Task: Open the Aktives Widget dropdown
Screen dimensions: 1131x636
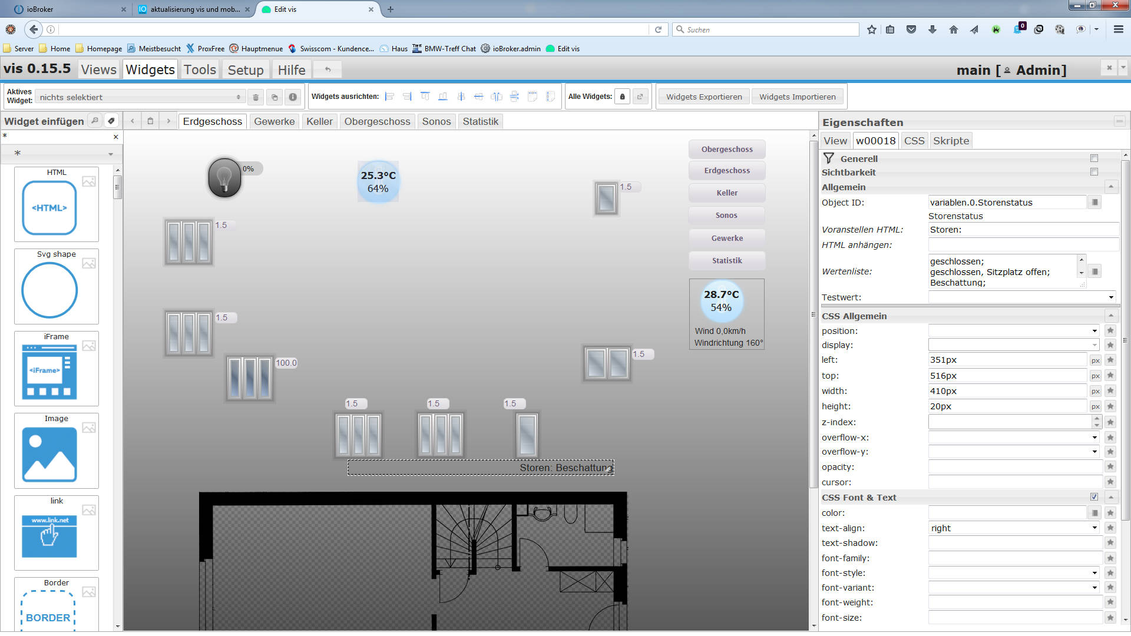Action: (140, 97)
